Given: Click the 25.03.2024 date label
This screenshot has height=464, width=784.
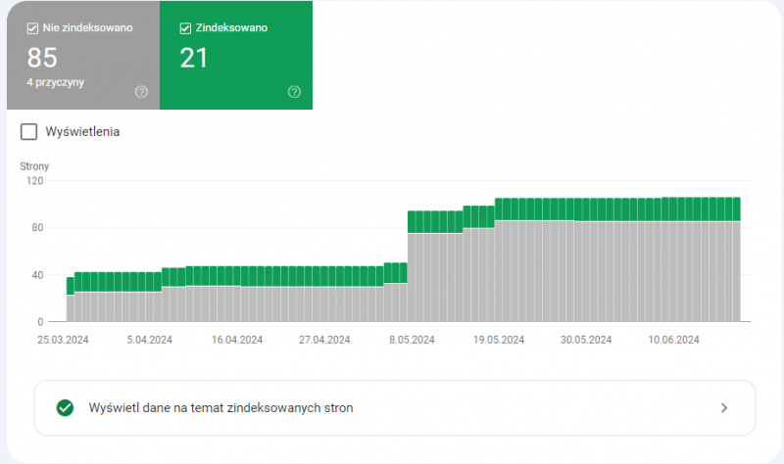Looking at the screenshot, I should coord(63,341).
